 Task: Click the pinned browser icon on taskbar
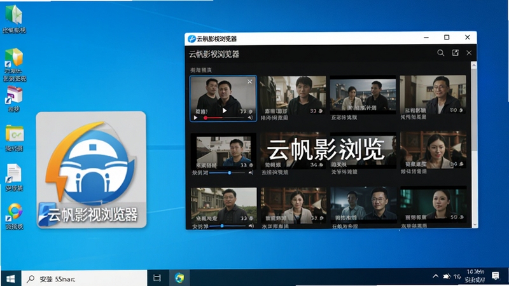click(179, 278)
